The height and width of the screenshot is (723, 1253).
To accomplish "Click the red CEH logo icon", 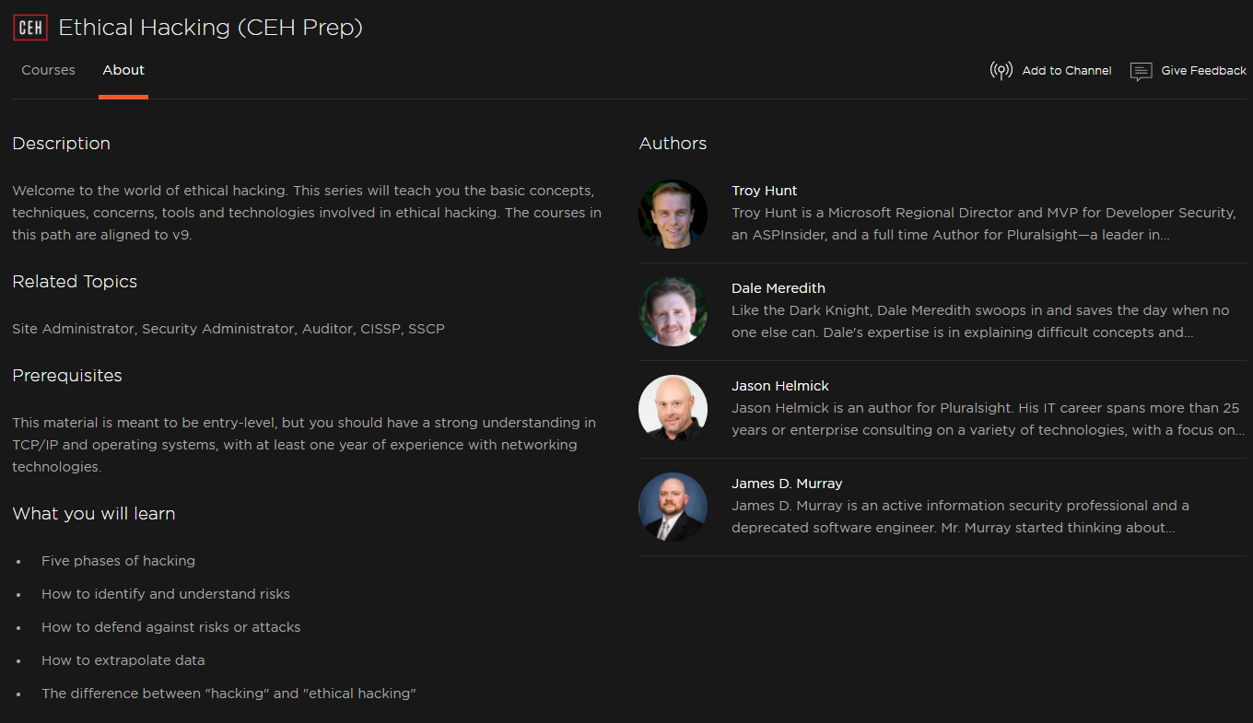I will click(x=29, y=28).
